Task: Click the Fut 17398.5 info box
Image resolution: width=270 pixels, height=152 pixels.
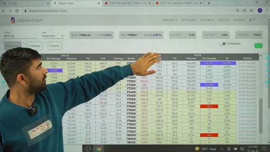Action: (141, 35)
